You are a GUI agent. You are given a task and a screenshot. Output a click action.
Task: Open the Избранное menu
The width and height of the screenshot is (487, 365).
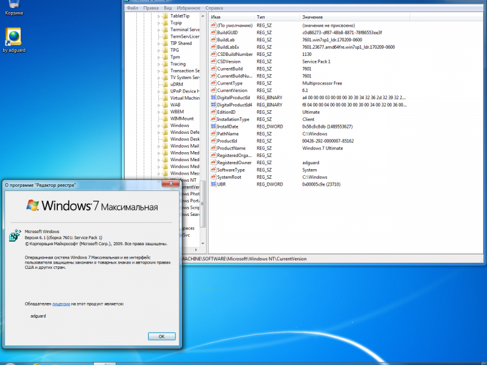(188, 8)
